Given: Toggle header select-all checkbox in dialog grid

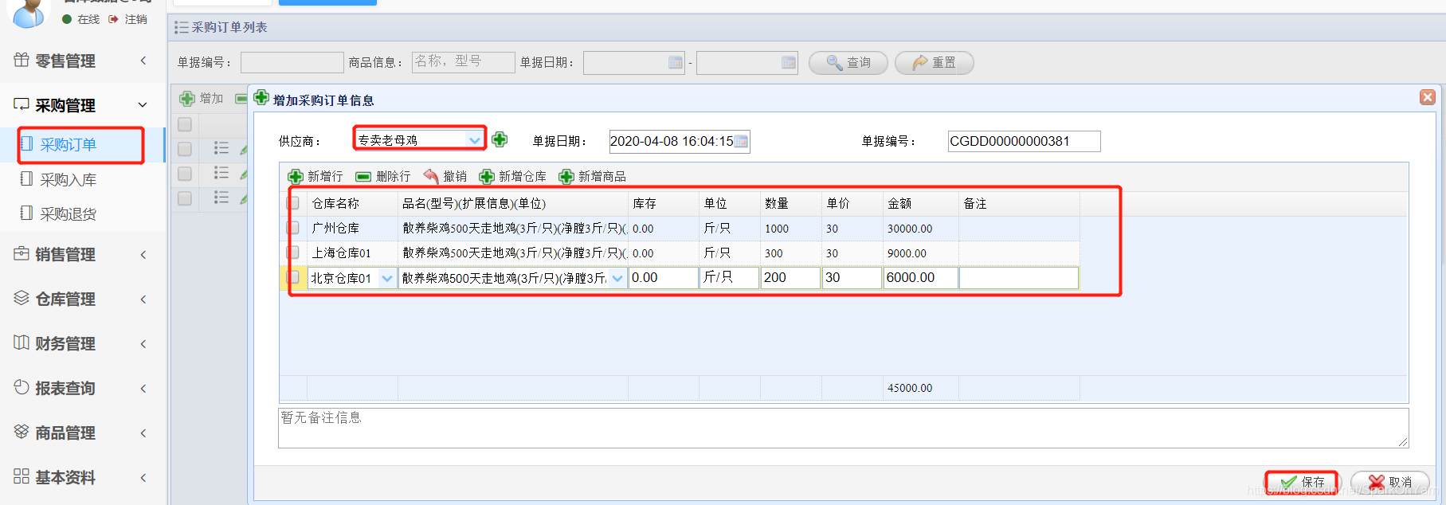Looking at the screenshot, I should tap(293, 203).
